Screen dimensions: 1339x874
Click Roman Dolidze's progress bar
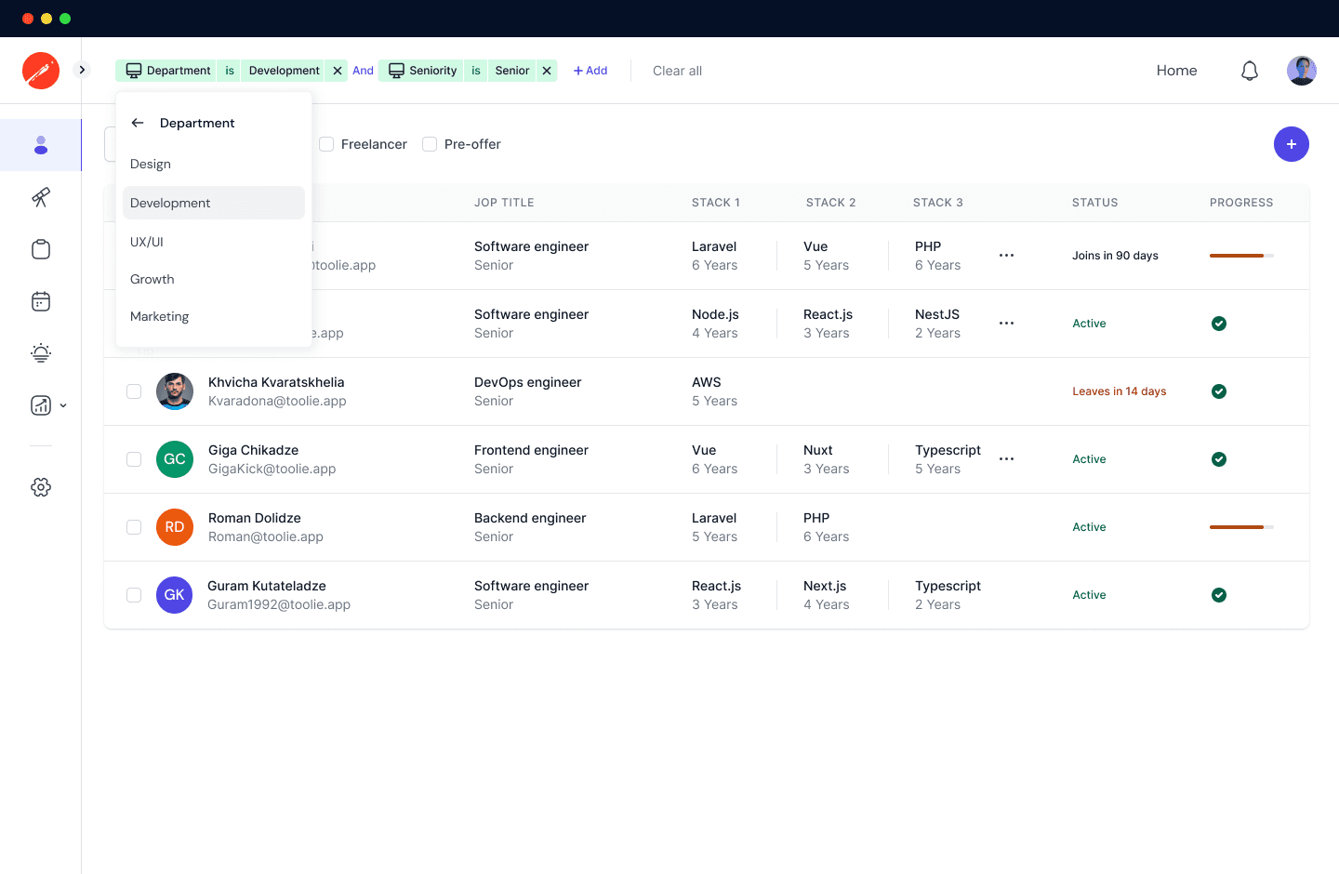(1241, 527)
